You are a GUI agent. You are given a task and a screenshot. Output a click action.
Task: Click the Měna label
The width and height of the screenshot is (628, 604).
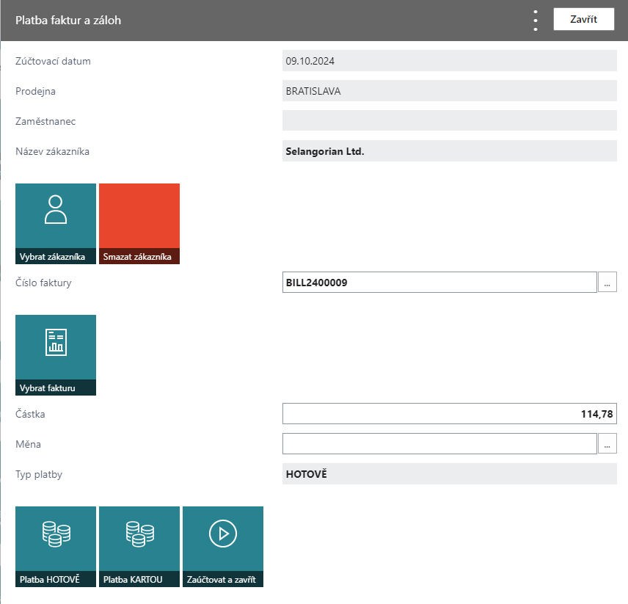click(x=28, y=444)
